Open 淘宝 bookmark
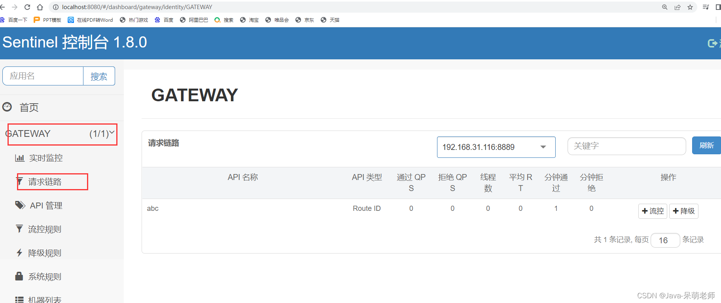 249,20
